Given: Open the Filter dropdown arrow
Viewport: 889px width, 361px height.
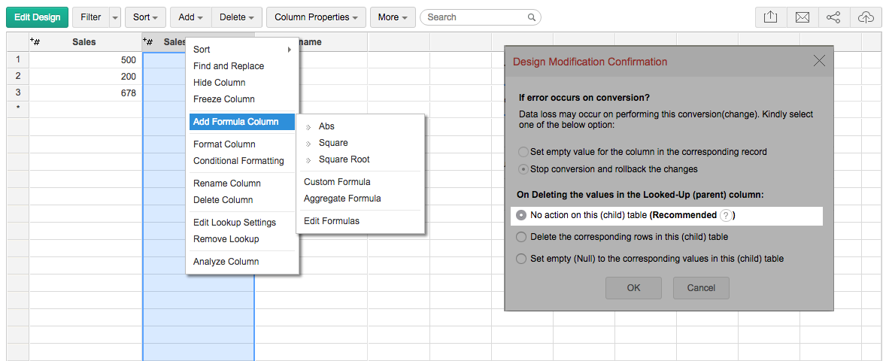Looking at the screenshot, I should point(114,17).
